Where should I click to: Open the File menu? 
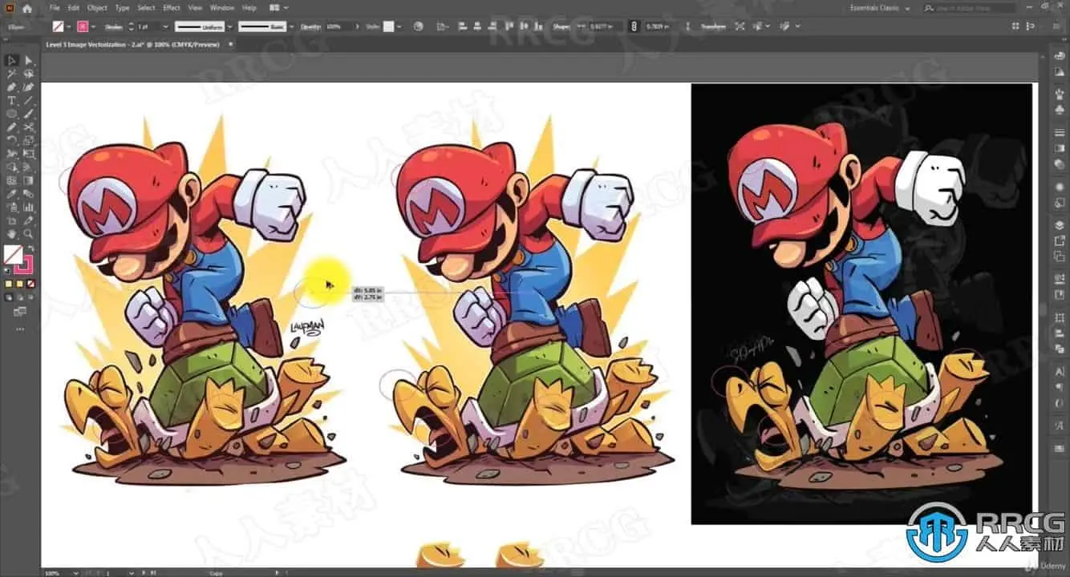tap(55, 8)
